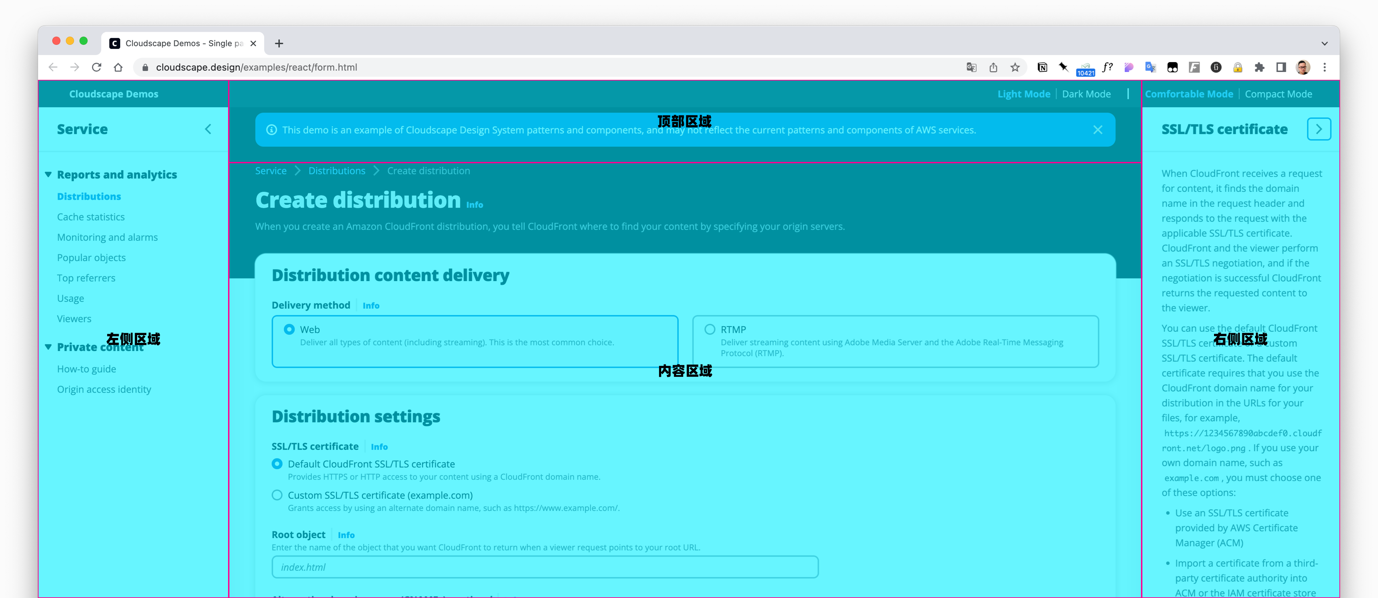Open the tab search dropdown arrow
Viewport: 1378px width, 598px height.
click(1324, 43)
